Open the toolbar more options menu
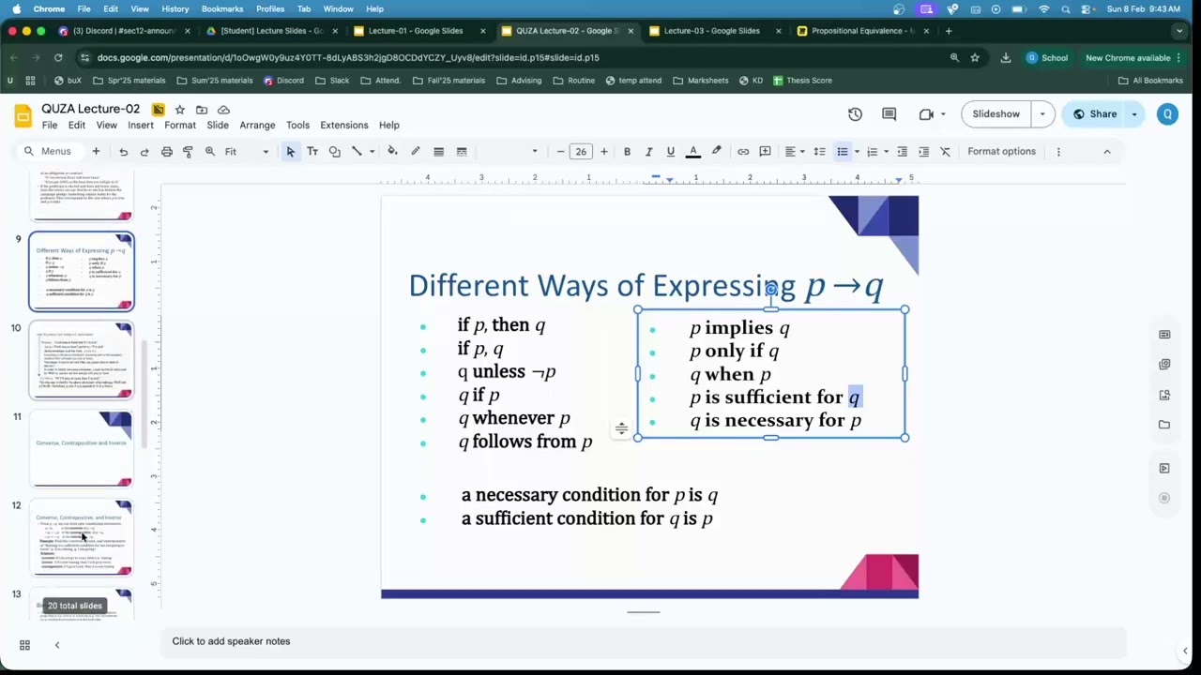The height and width of the screenshot is (675, 1201). point(1058,151)
